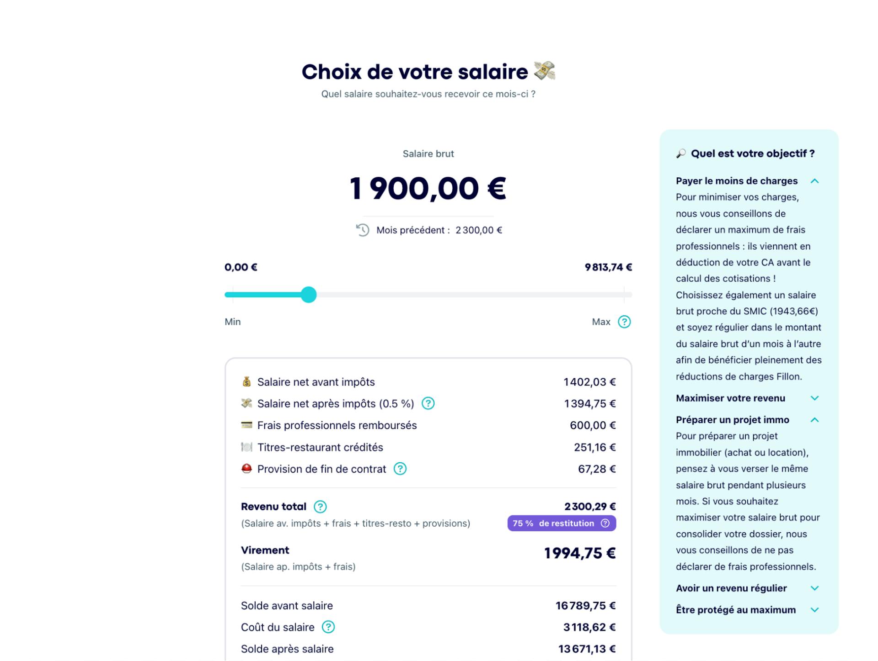Click help icon in restitution badge
Viewport: 878px width, 661px height.
click(x=605, y=524)
